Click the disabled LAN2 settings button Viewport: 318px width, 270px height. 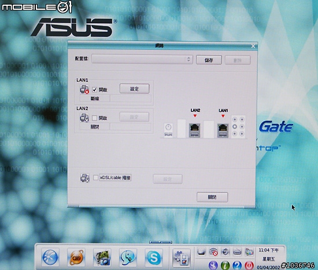coord(135,117)
